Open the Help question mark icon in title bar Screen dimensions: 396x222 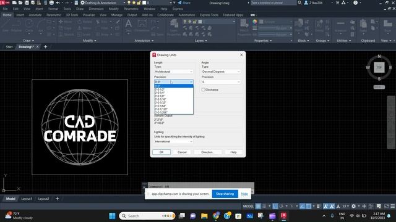click(355, 2)
